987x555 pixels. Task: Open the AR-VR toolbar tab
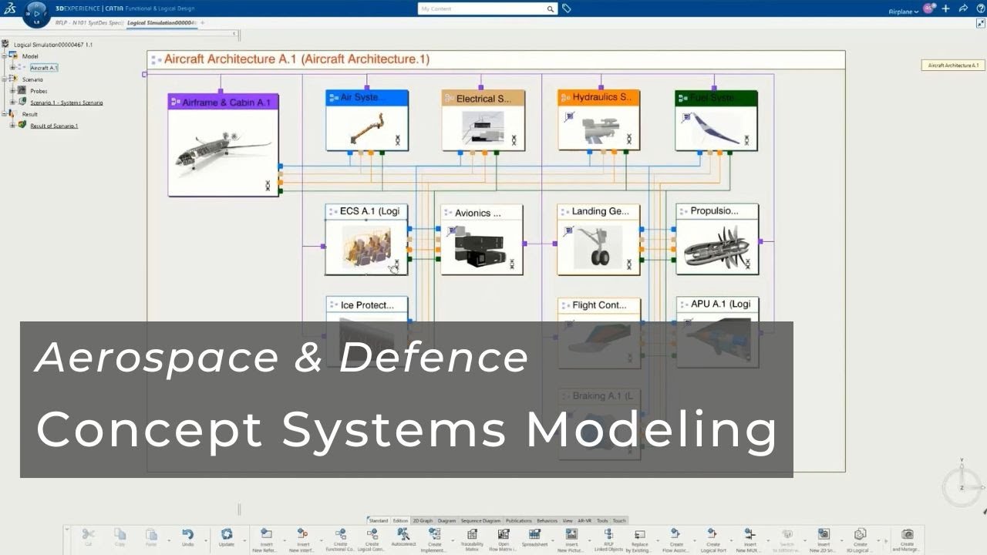[584, 521]
